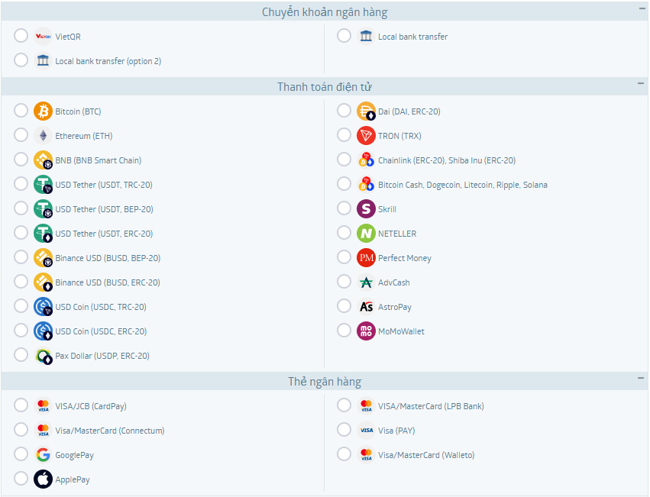The image size is (650, 497).
Task: Click Bitcoin Cash, Dogecoin multi-coin icon
Action: [366, 185]
